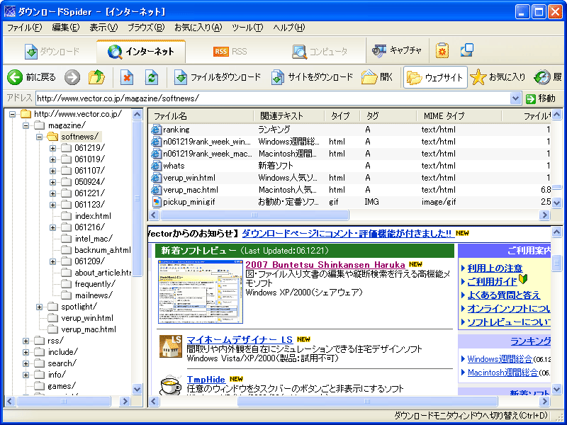Screen dimensions: 567x425
Task: Expand the spotlight/ tree folder
Action: [x=40, y=307]
